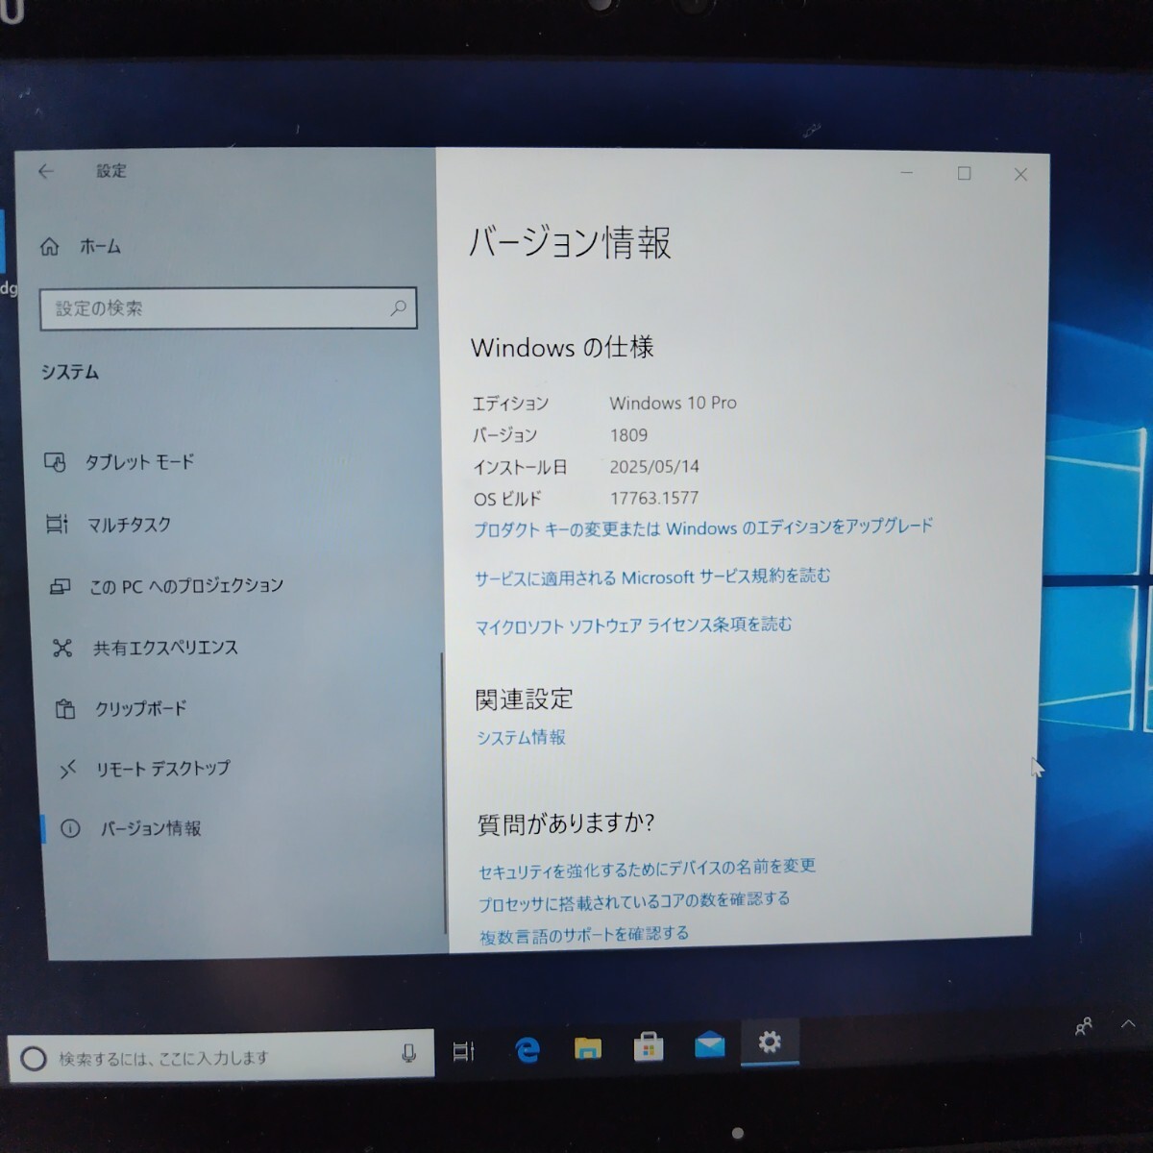Click the sidebar vertical scrollbar

click(444, 793)
